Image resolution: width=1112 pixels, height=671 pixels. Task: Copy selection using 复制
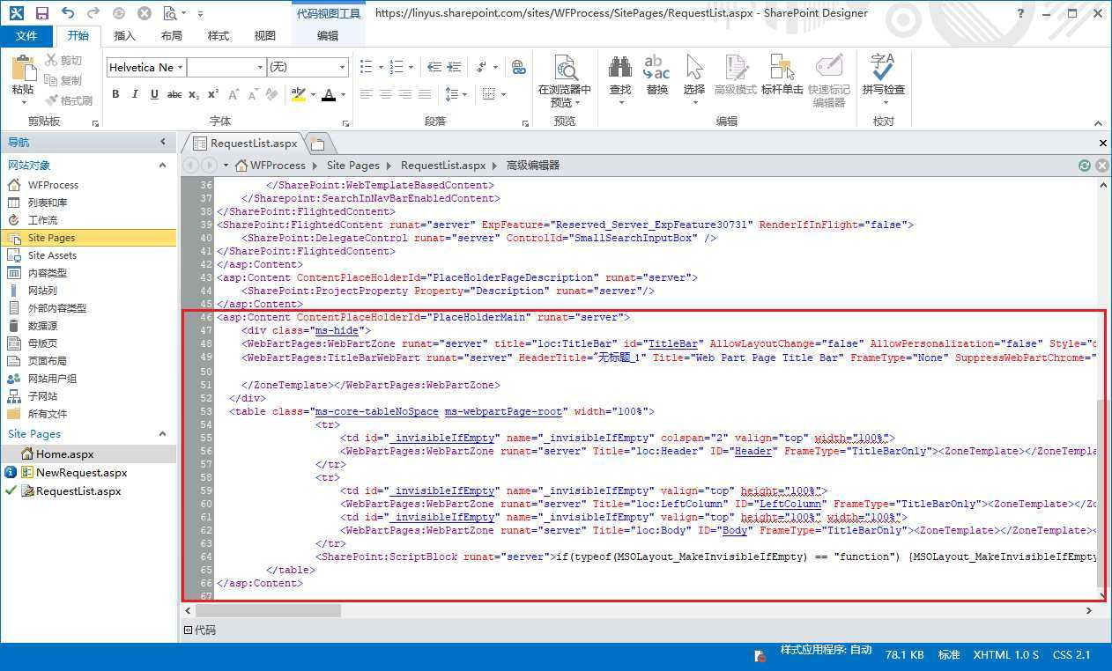63,80
